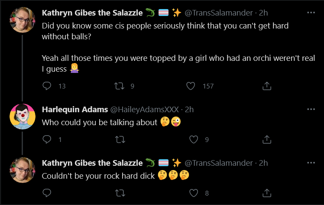
Task: Open @HaileyAdamsXXX handle link
Action: click(144, 110)
